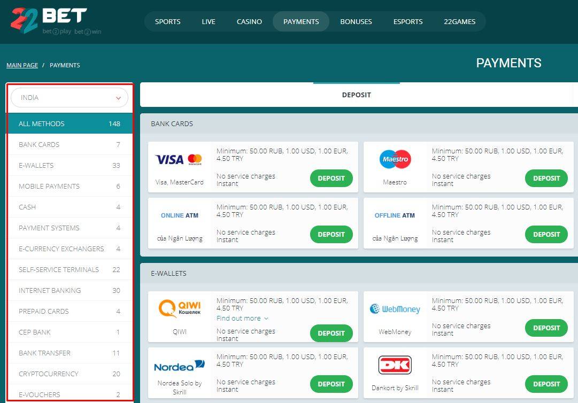The image size is (578, 403).
Task: Filter by Bank Cards category
Action: pyautogui.click(x=70, y=144)
